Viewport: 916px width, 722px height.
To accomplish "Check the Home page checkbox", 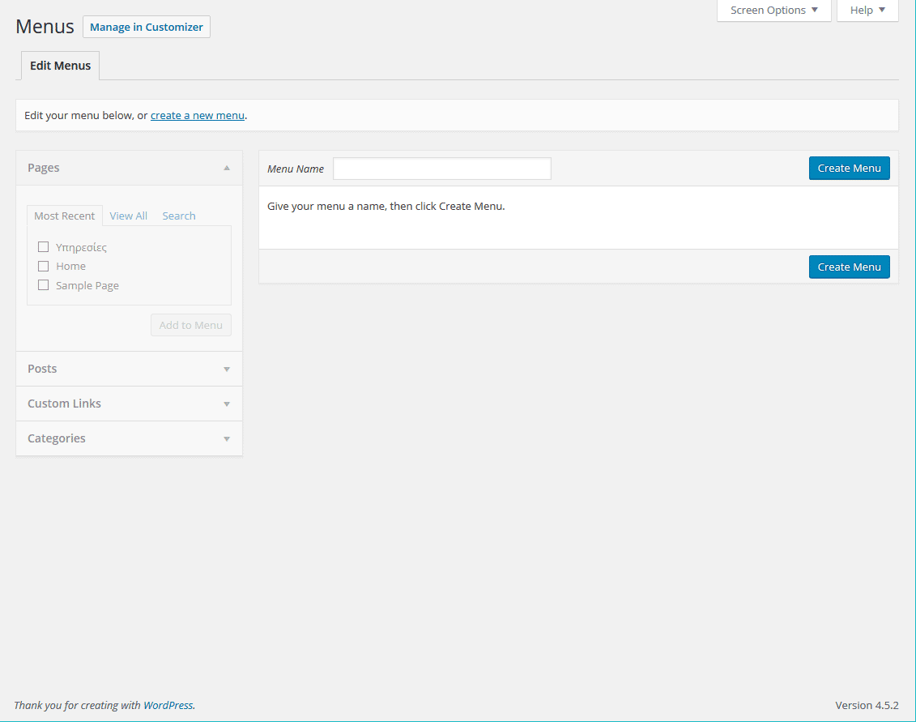I will [43, 266].
